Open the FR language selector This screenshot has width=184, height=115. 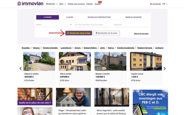pos(165,4)
